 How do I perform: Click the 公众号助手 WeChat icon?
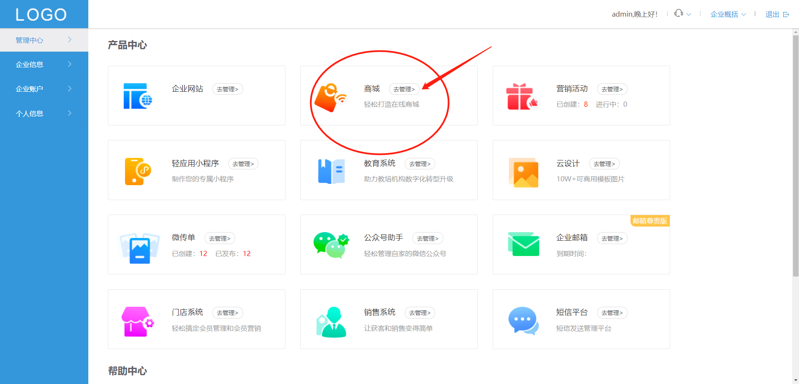tap(331, 244)
